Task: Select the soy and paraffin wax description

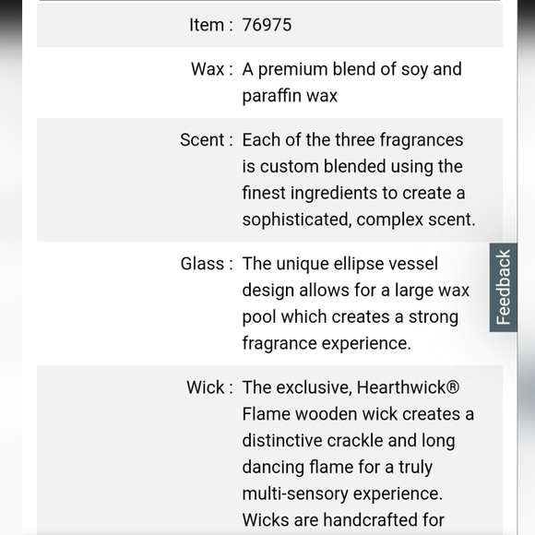Action: (351, 82)
